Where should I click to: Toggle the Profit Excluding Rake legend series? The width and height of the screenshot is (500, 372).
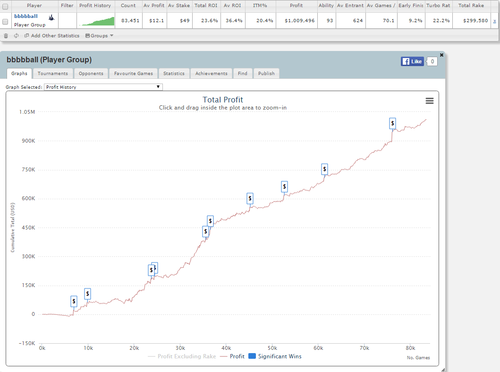182,356
